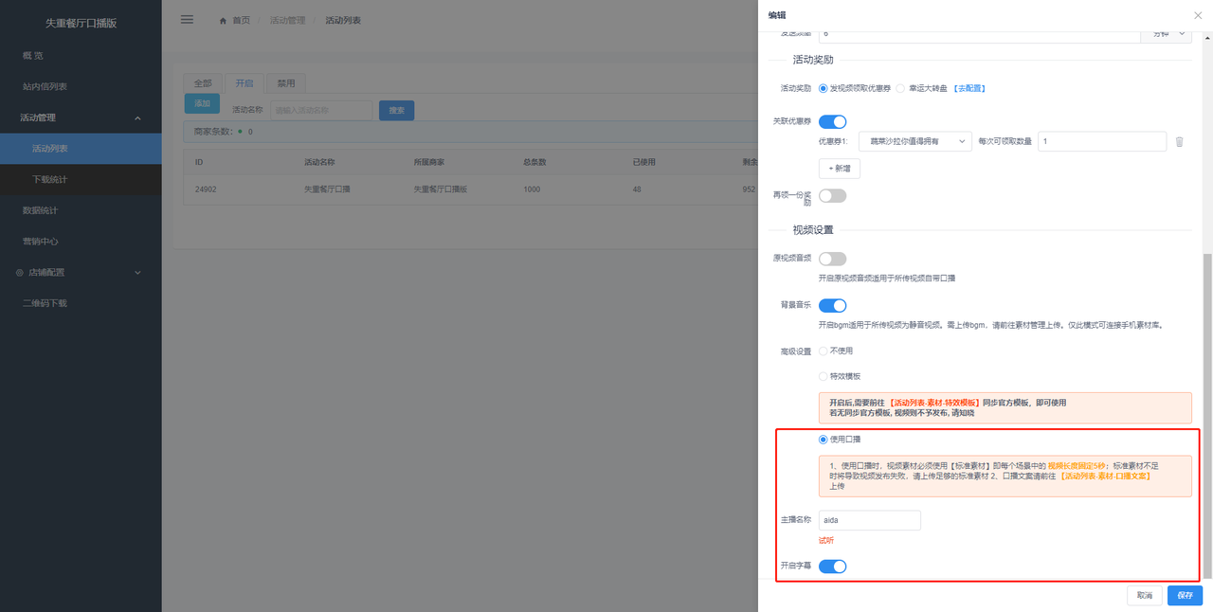Image resolution: width=1213 pixels, height=612 pixels.
Task: Toggle the 关联优惠券 switch
Action: (832, 121)
